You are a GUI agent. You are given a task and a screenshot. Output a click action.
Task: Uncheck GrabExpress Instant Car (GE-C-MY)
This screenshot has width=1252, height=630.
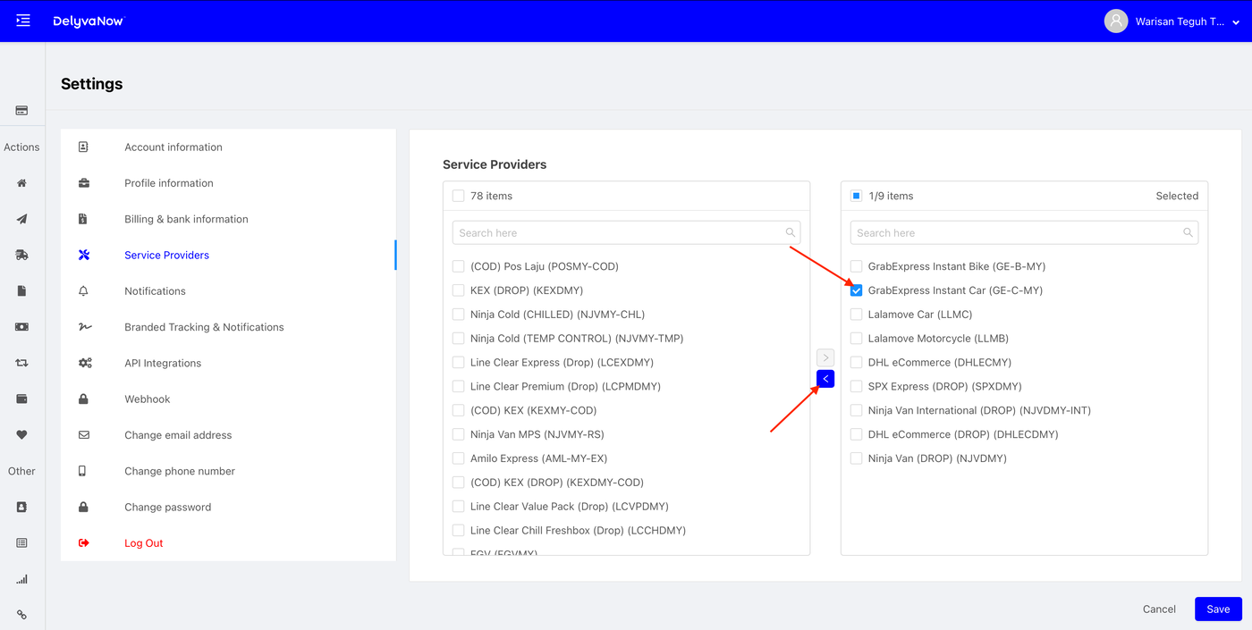(857, 290)
